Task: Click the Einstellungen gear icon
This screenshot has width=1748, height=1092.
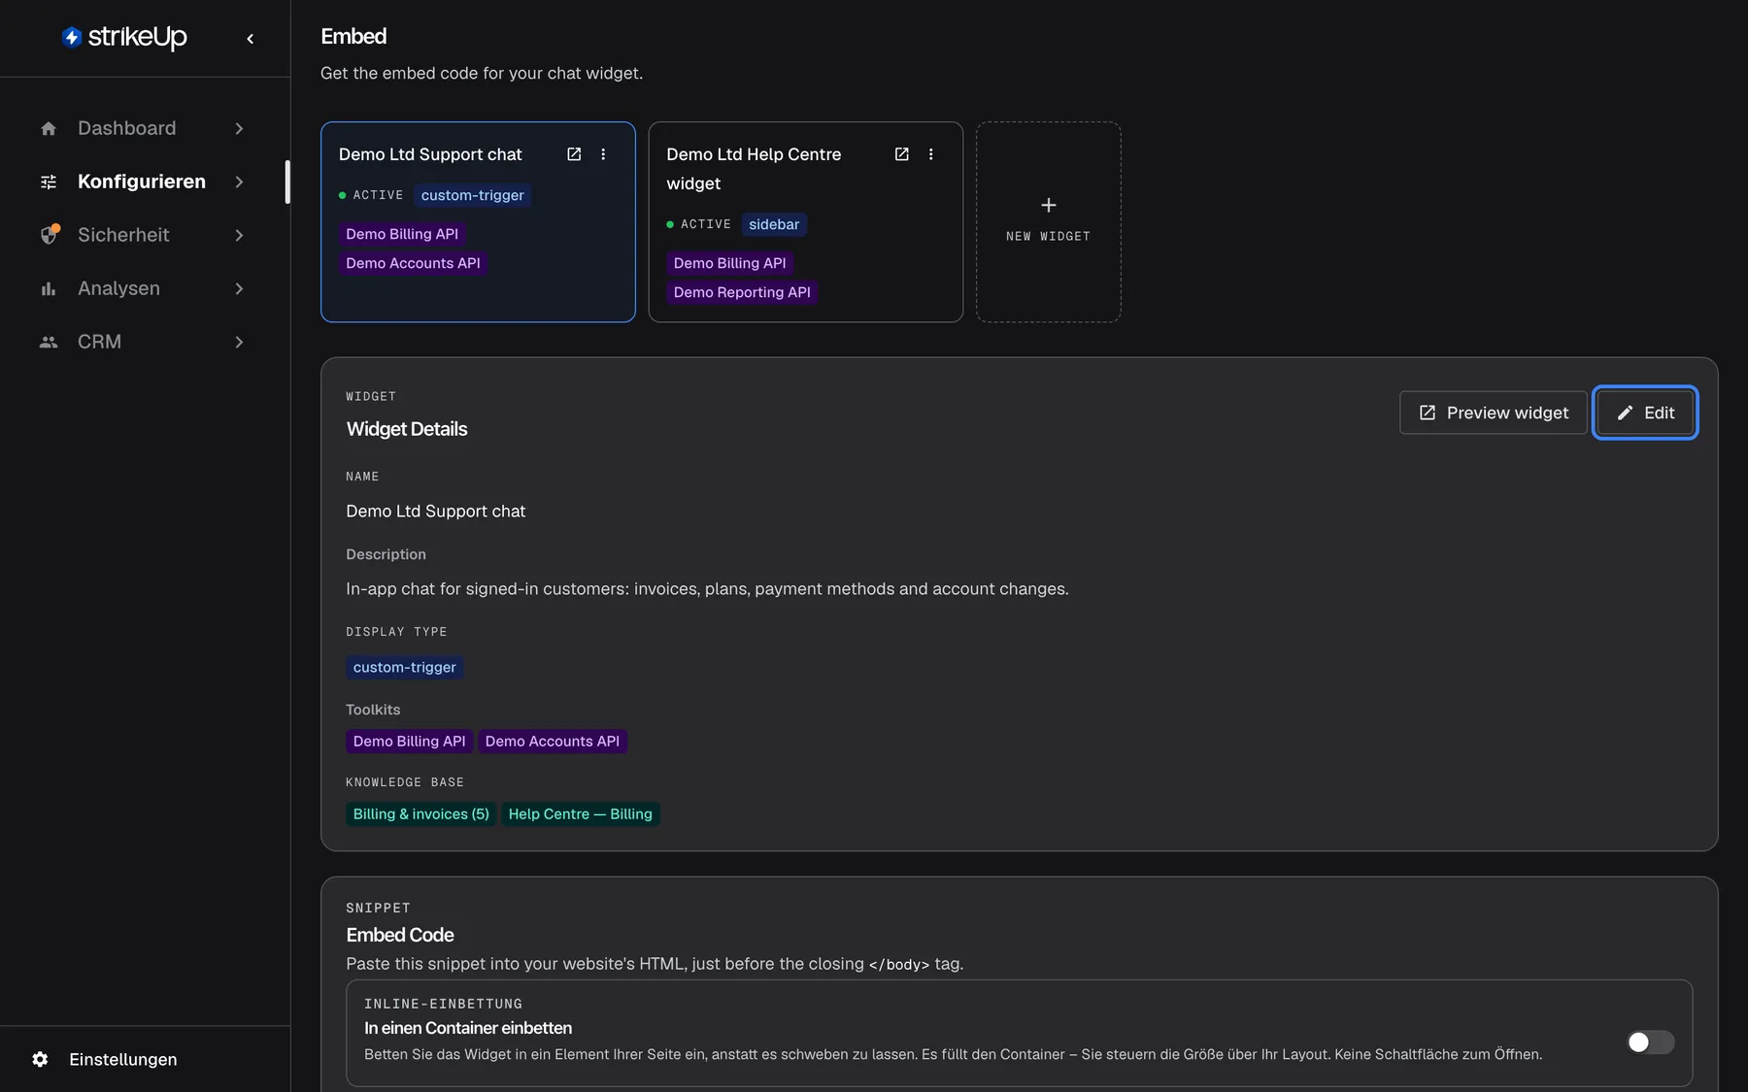Action: (x=40, y=1059)
